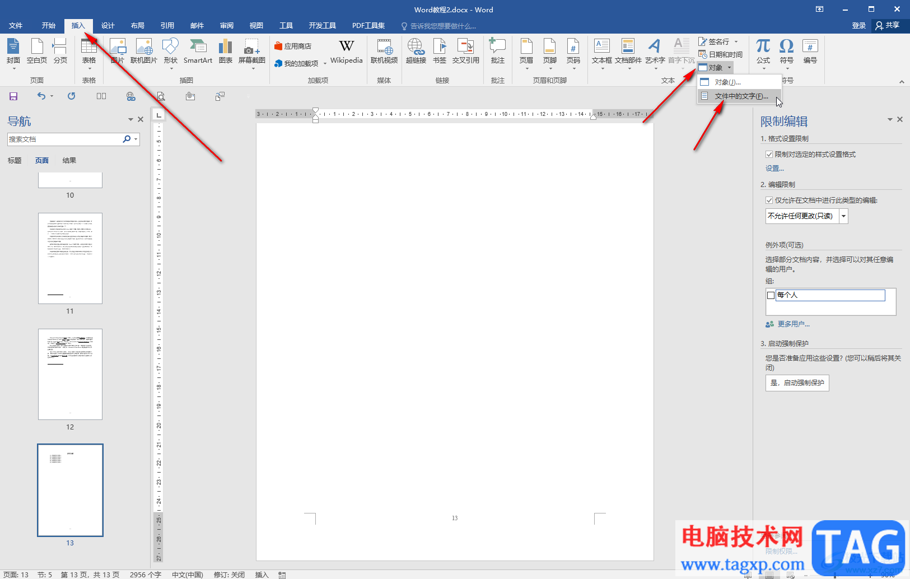
Task: Collapse the ribbon with the chevron
Action: [902, 82]
